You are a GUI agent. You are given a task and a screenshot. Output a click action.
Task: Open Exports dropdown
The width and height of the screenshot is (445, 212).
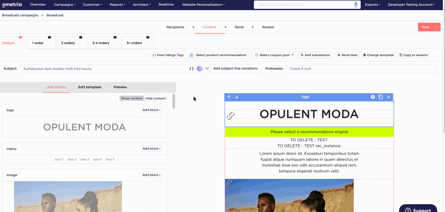click(x=373, y=5)
